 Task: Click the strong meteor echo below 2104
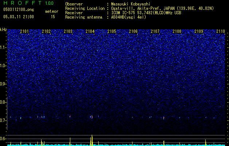(91, 117)
